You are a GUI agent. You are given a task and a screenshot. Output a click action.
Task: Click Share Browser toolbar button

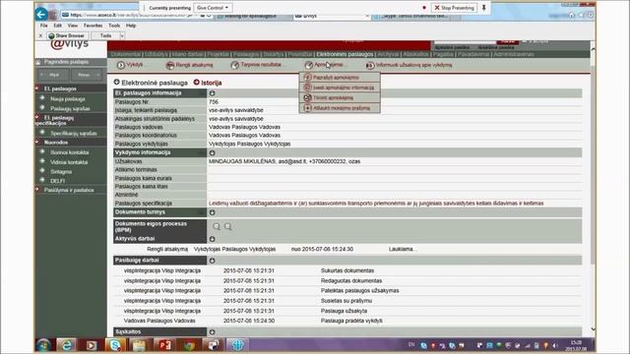67,35
